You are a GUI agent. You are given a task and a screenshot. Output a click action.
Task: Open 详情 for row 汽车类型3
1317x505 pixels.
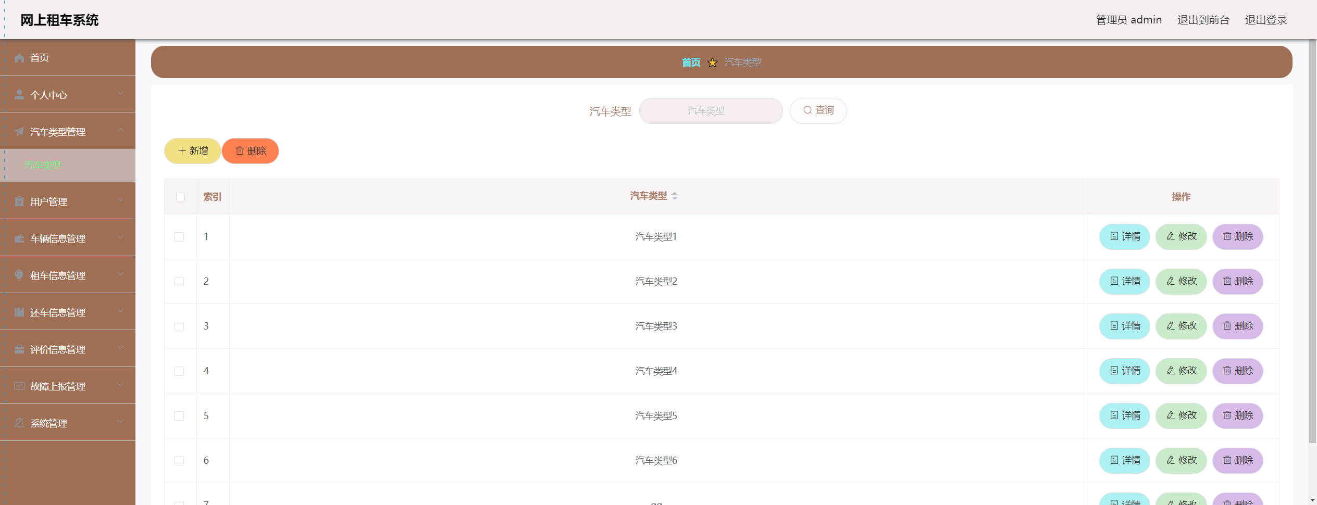tap(1125, 326)
